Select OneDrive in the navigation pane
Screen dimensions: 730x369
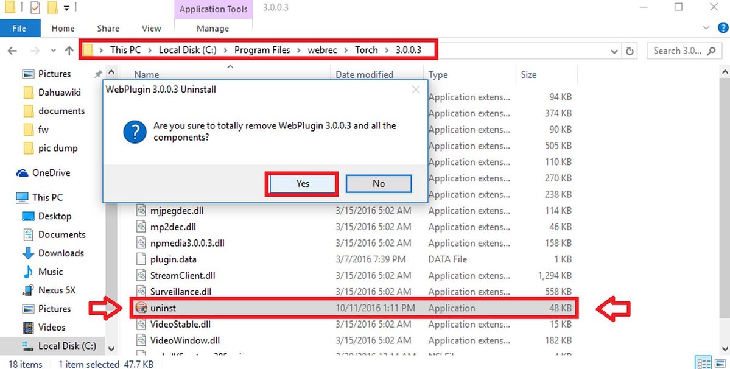tap(51, 173)
